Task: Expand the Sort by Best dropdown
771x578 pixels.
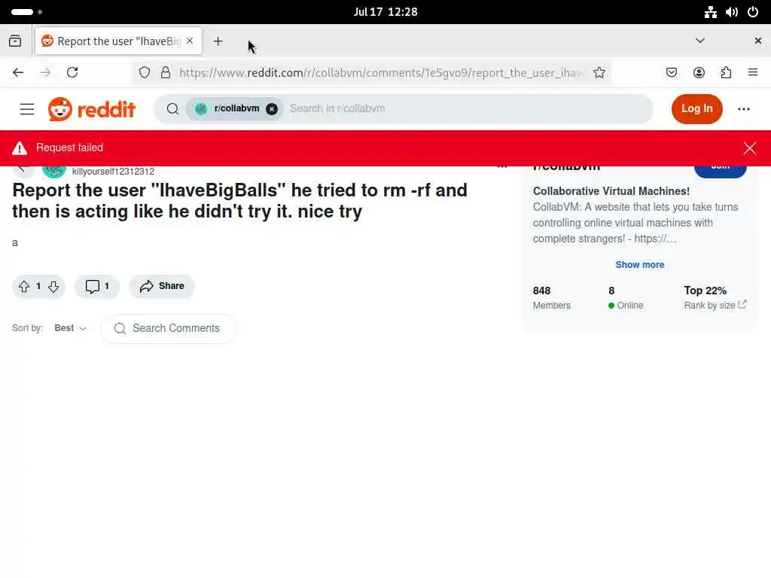Action: (70, 328)
